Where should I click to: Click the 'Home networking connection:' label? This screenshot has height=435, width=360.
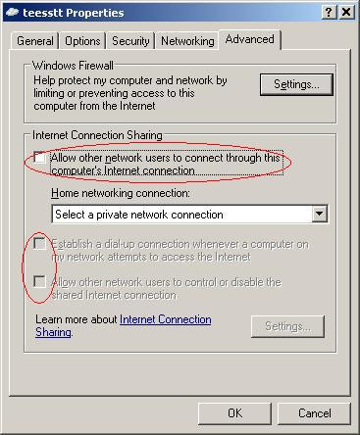(121, 193)
